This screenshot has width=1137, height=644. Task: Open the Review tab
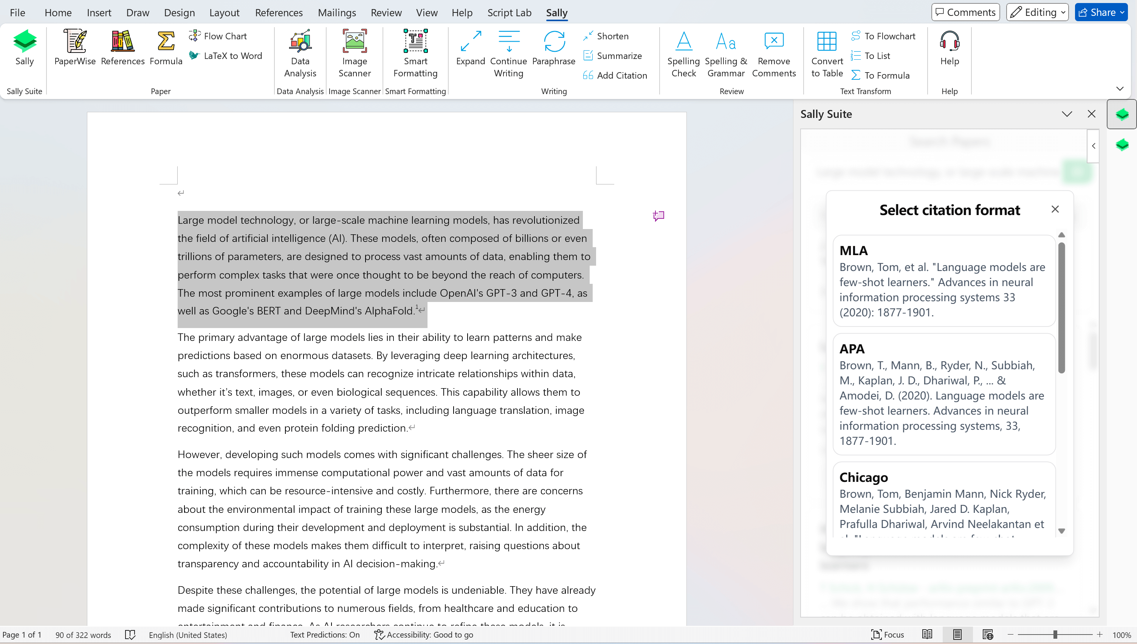pyautogui.click(x=386, y=12)
